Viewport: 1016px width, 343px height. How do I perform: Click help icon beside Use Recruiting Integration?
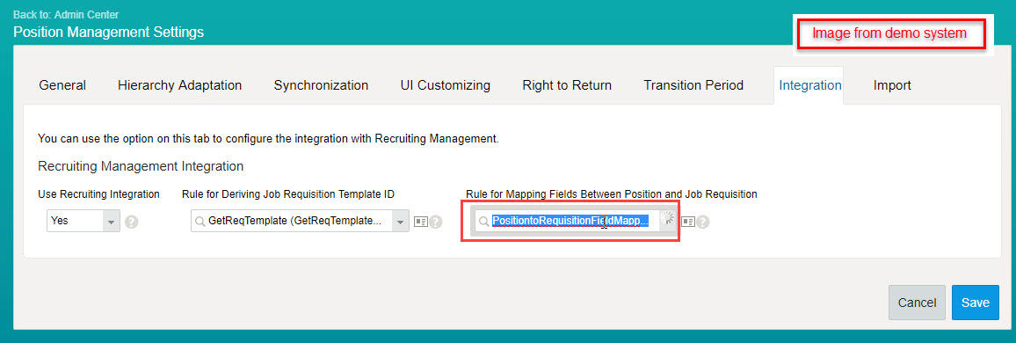tap(132, 222)
